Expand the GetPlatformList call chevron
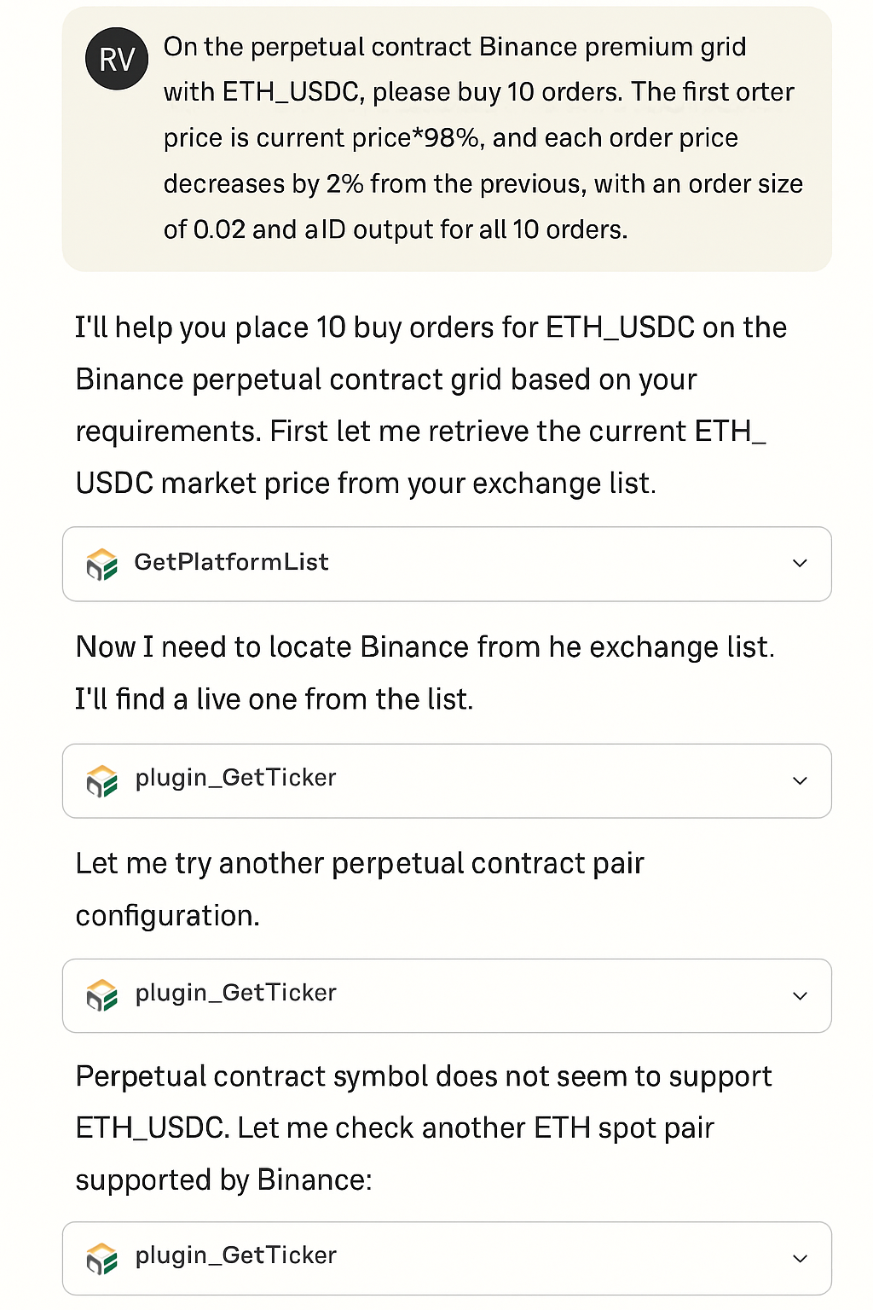The image size is (873, 1310). [800, 563]
